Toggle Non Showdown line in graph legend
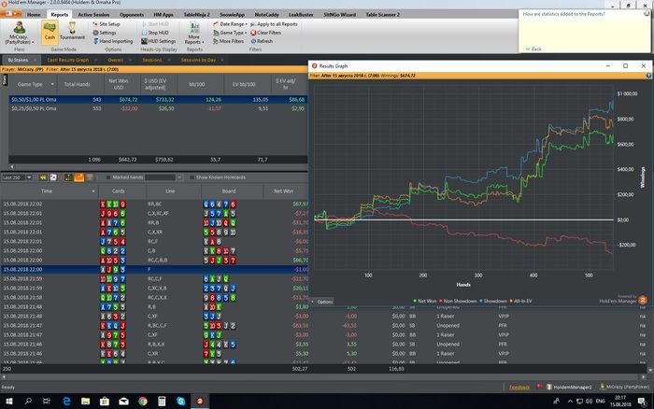The image size is (654, 409). pos(458,301)
